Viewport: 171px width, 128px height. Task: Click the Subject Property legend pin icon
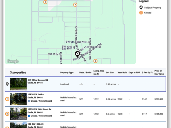141,7
